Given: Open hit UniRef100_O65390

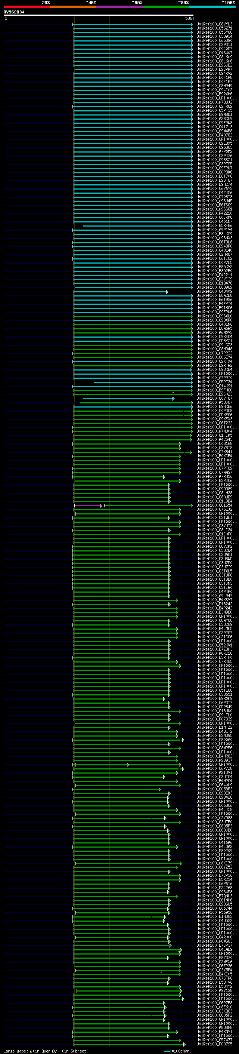Looking at the screenshot, I should (214, 40).
